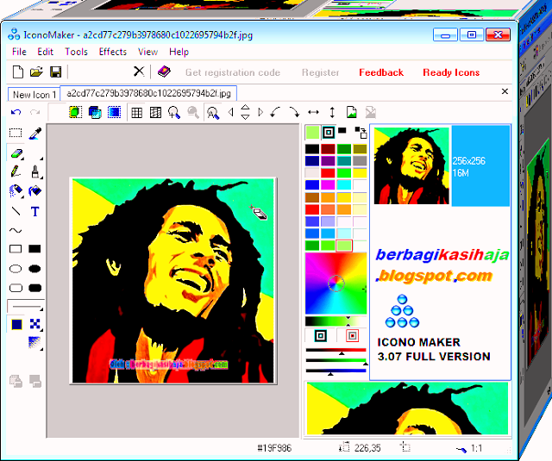
Task: Switch to a2cd77c279b...jpg tab
Action: [148, 93]
